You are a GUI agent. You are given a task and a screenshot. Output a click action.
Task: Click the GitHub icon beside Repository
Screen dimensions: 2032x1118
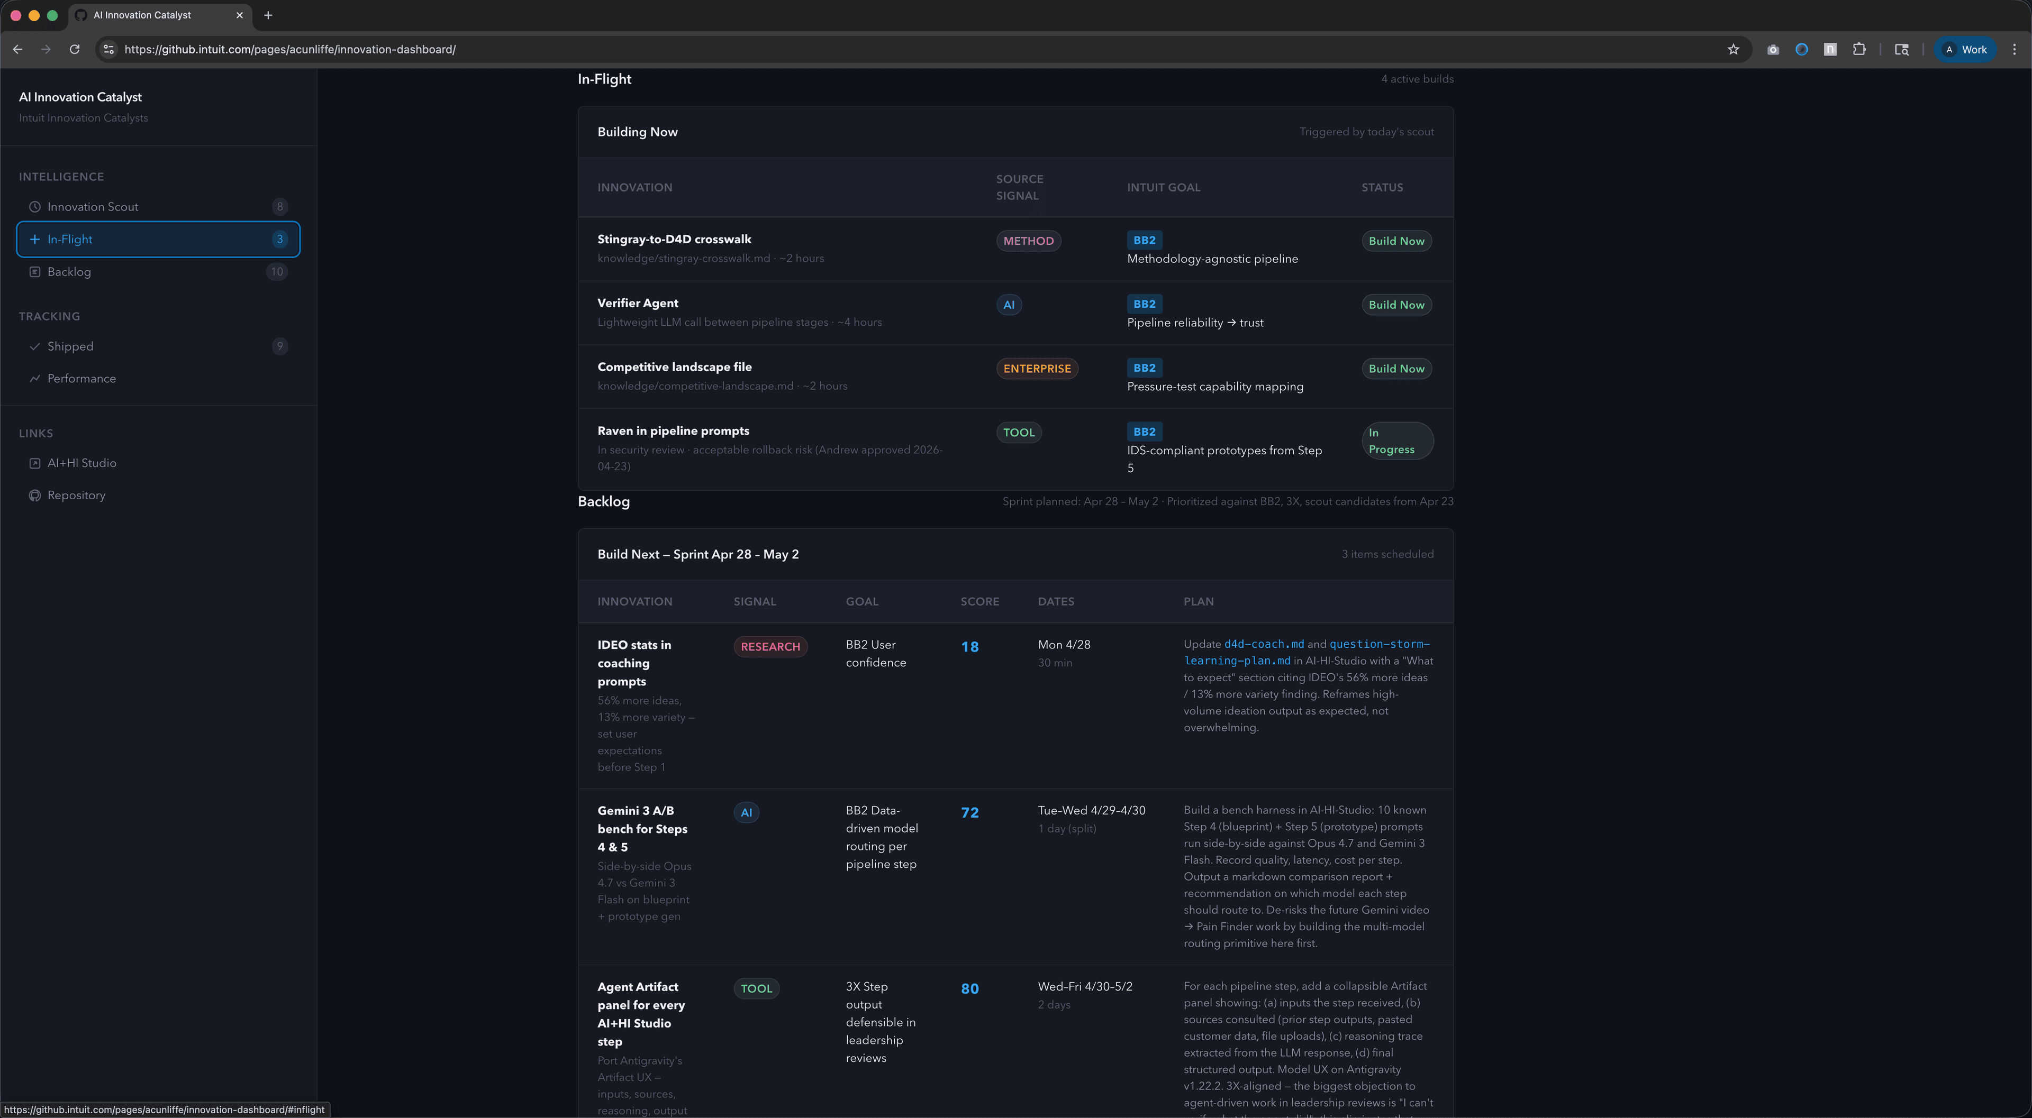click(x=35, y=495)
